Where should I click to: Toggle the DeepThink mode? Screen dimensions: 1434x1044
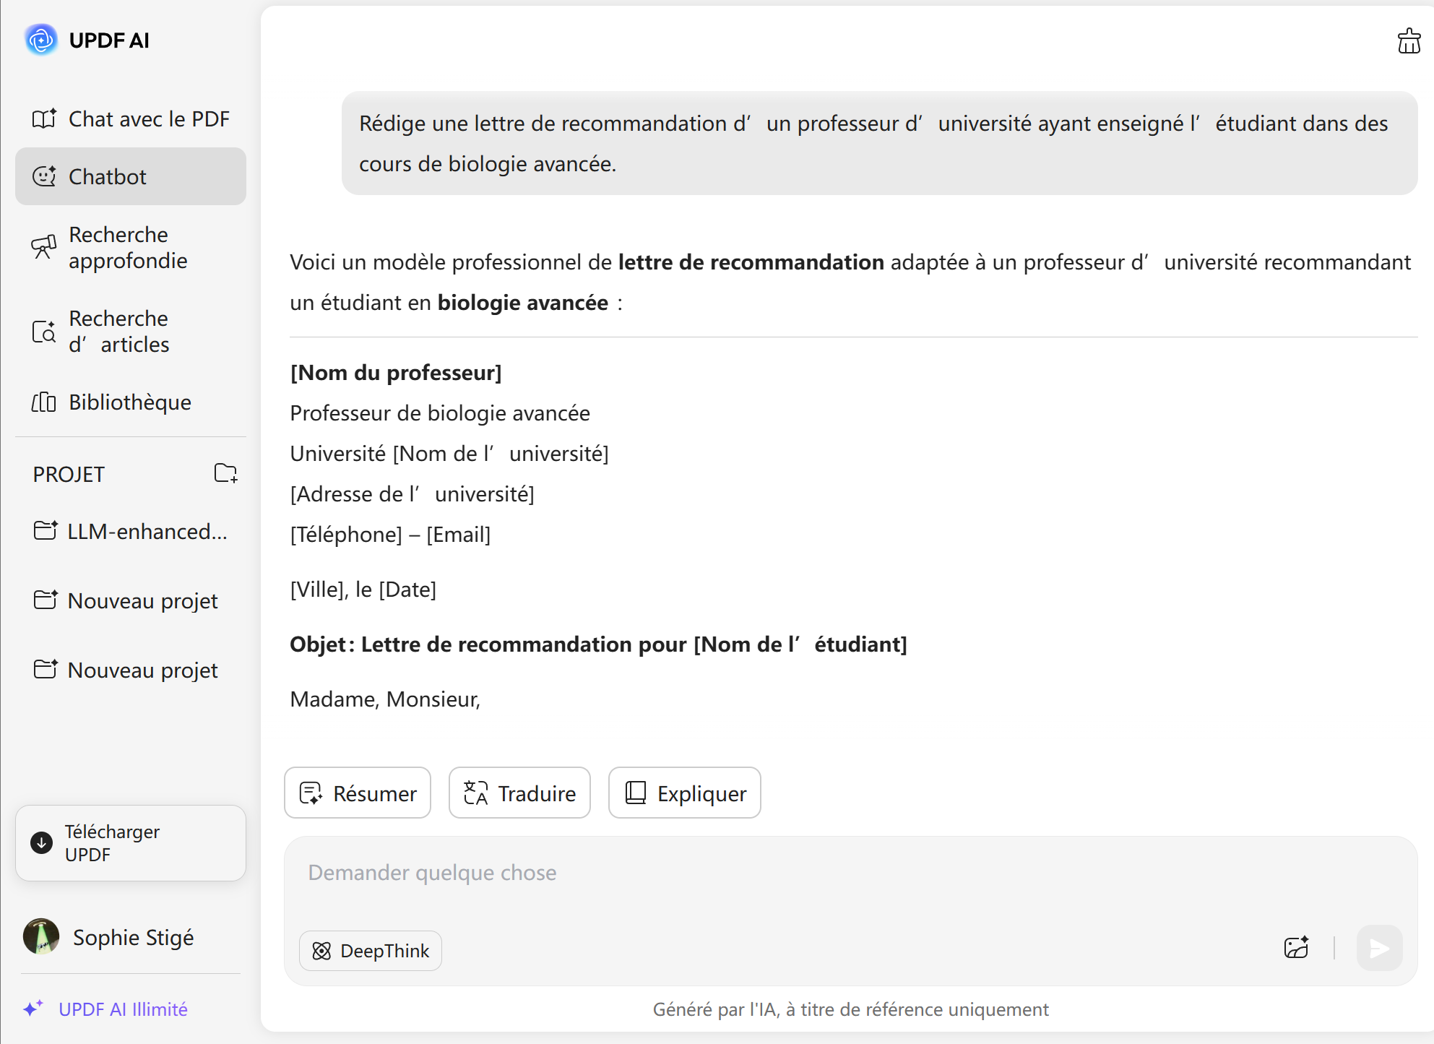[x=371, y=950]
